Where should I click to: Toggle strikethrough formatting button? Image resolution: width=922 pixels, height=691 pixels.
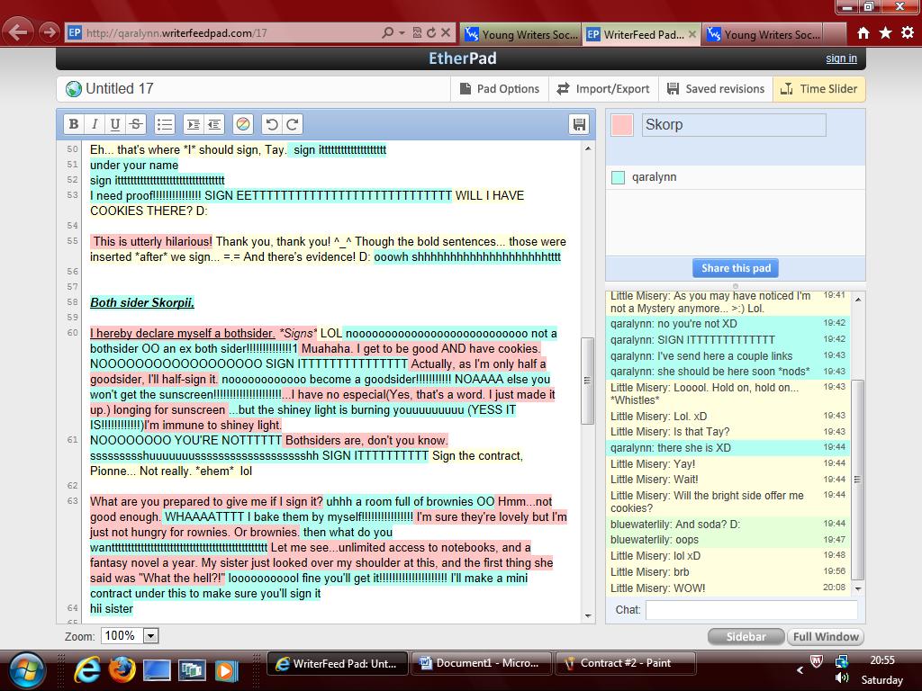pos(135,124)
